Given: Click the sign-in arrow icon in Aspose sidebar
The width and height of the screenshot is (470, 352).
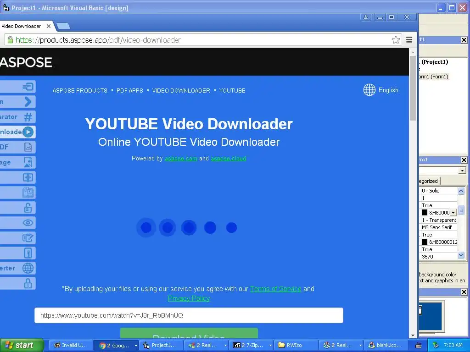Looking at the screenshot, I should (x=28, y=87).
